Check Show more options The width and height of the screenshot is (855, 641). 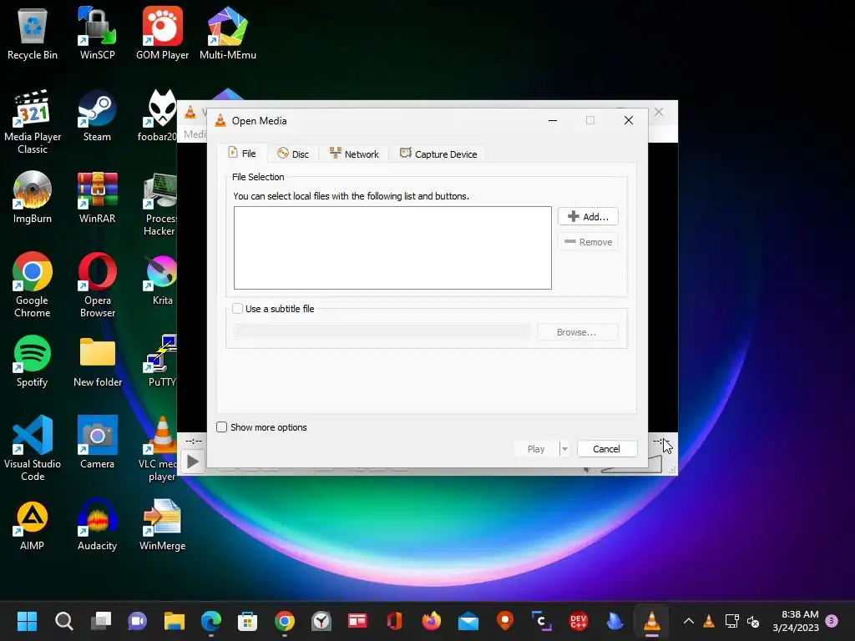(x=221, y=426)
